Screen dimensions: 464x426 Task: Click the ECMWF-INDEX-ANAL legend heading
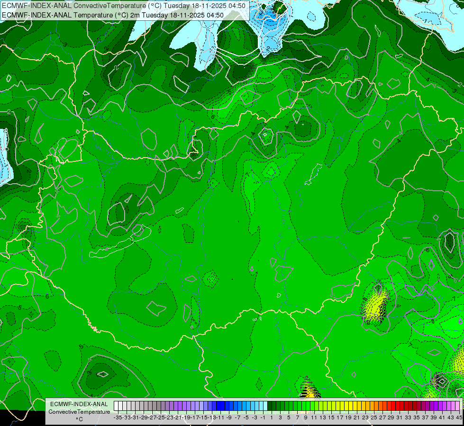(79, 404)
